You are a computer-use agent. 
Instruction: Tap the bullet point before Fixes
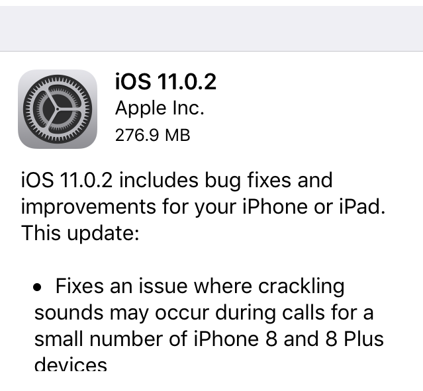coord(37,287)
